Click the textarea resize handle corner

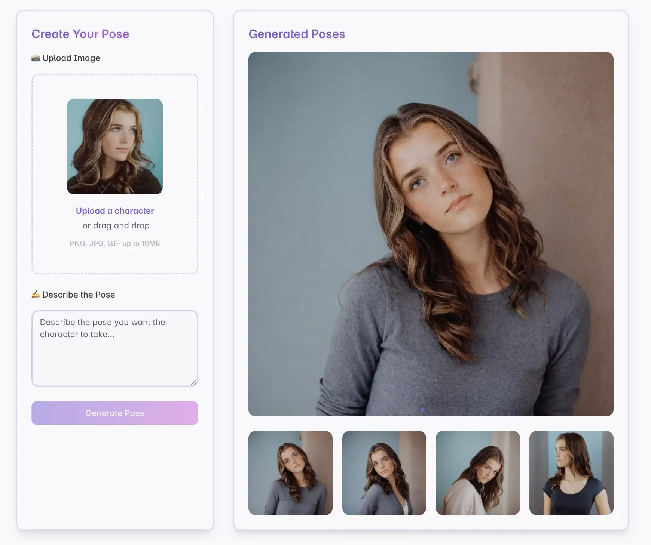[194, 382]
